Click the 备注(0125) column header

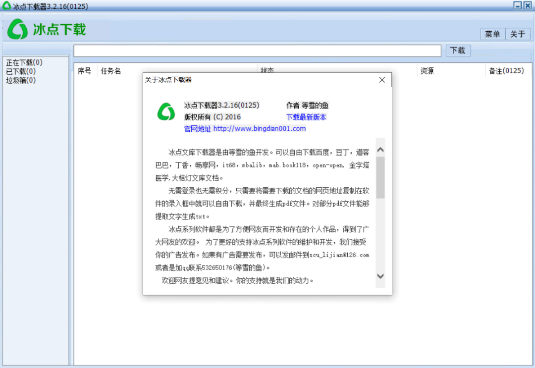click(x=507, y=70)
